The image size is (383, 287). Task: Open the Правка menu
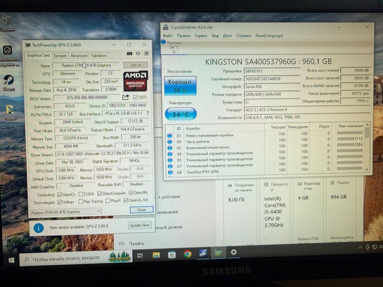[183, 36]
